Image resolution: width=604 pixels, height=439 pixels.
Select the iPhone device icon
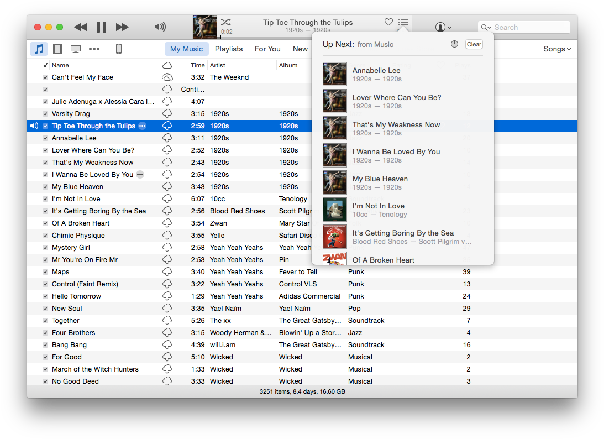coord(118,49)
